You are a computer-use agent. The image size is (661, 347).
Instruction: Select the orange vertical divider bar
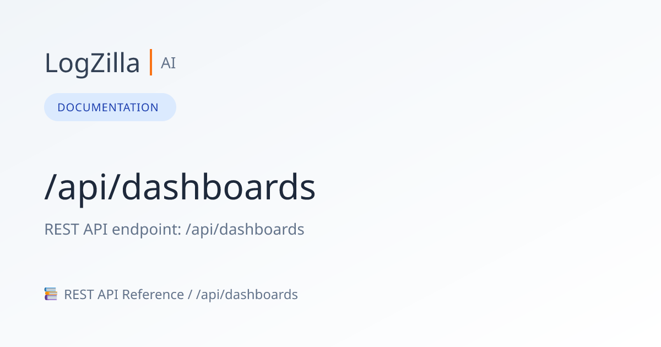pyautogui.click(x=150, y=62)
